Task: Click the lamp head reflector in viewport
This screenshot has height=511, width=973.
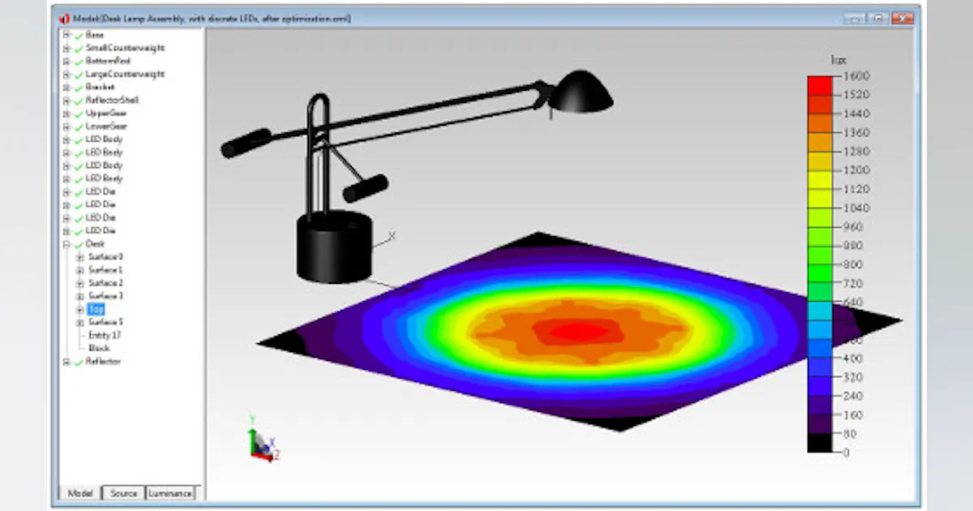Action: [x=581, y=90]
